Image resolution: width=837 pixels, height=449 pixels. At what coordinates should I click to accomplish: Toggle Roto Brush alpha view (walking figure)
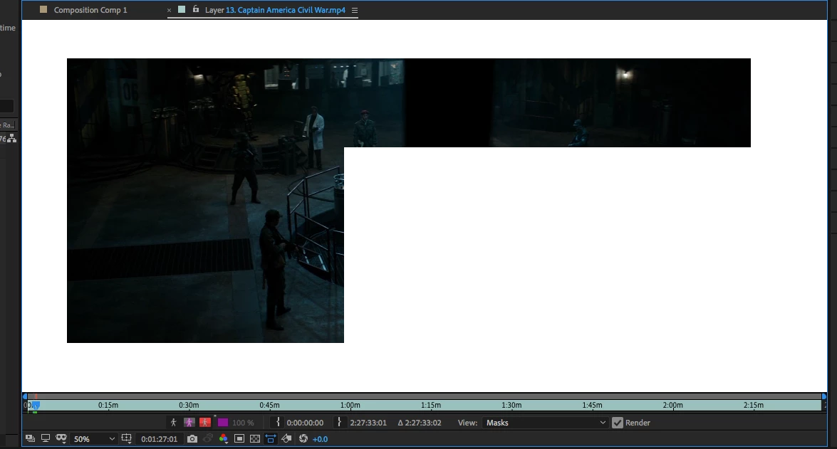[x=174, y=423]
